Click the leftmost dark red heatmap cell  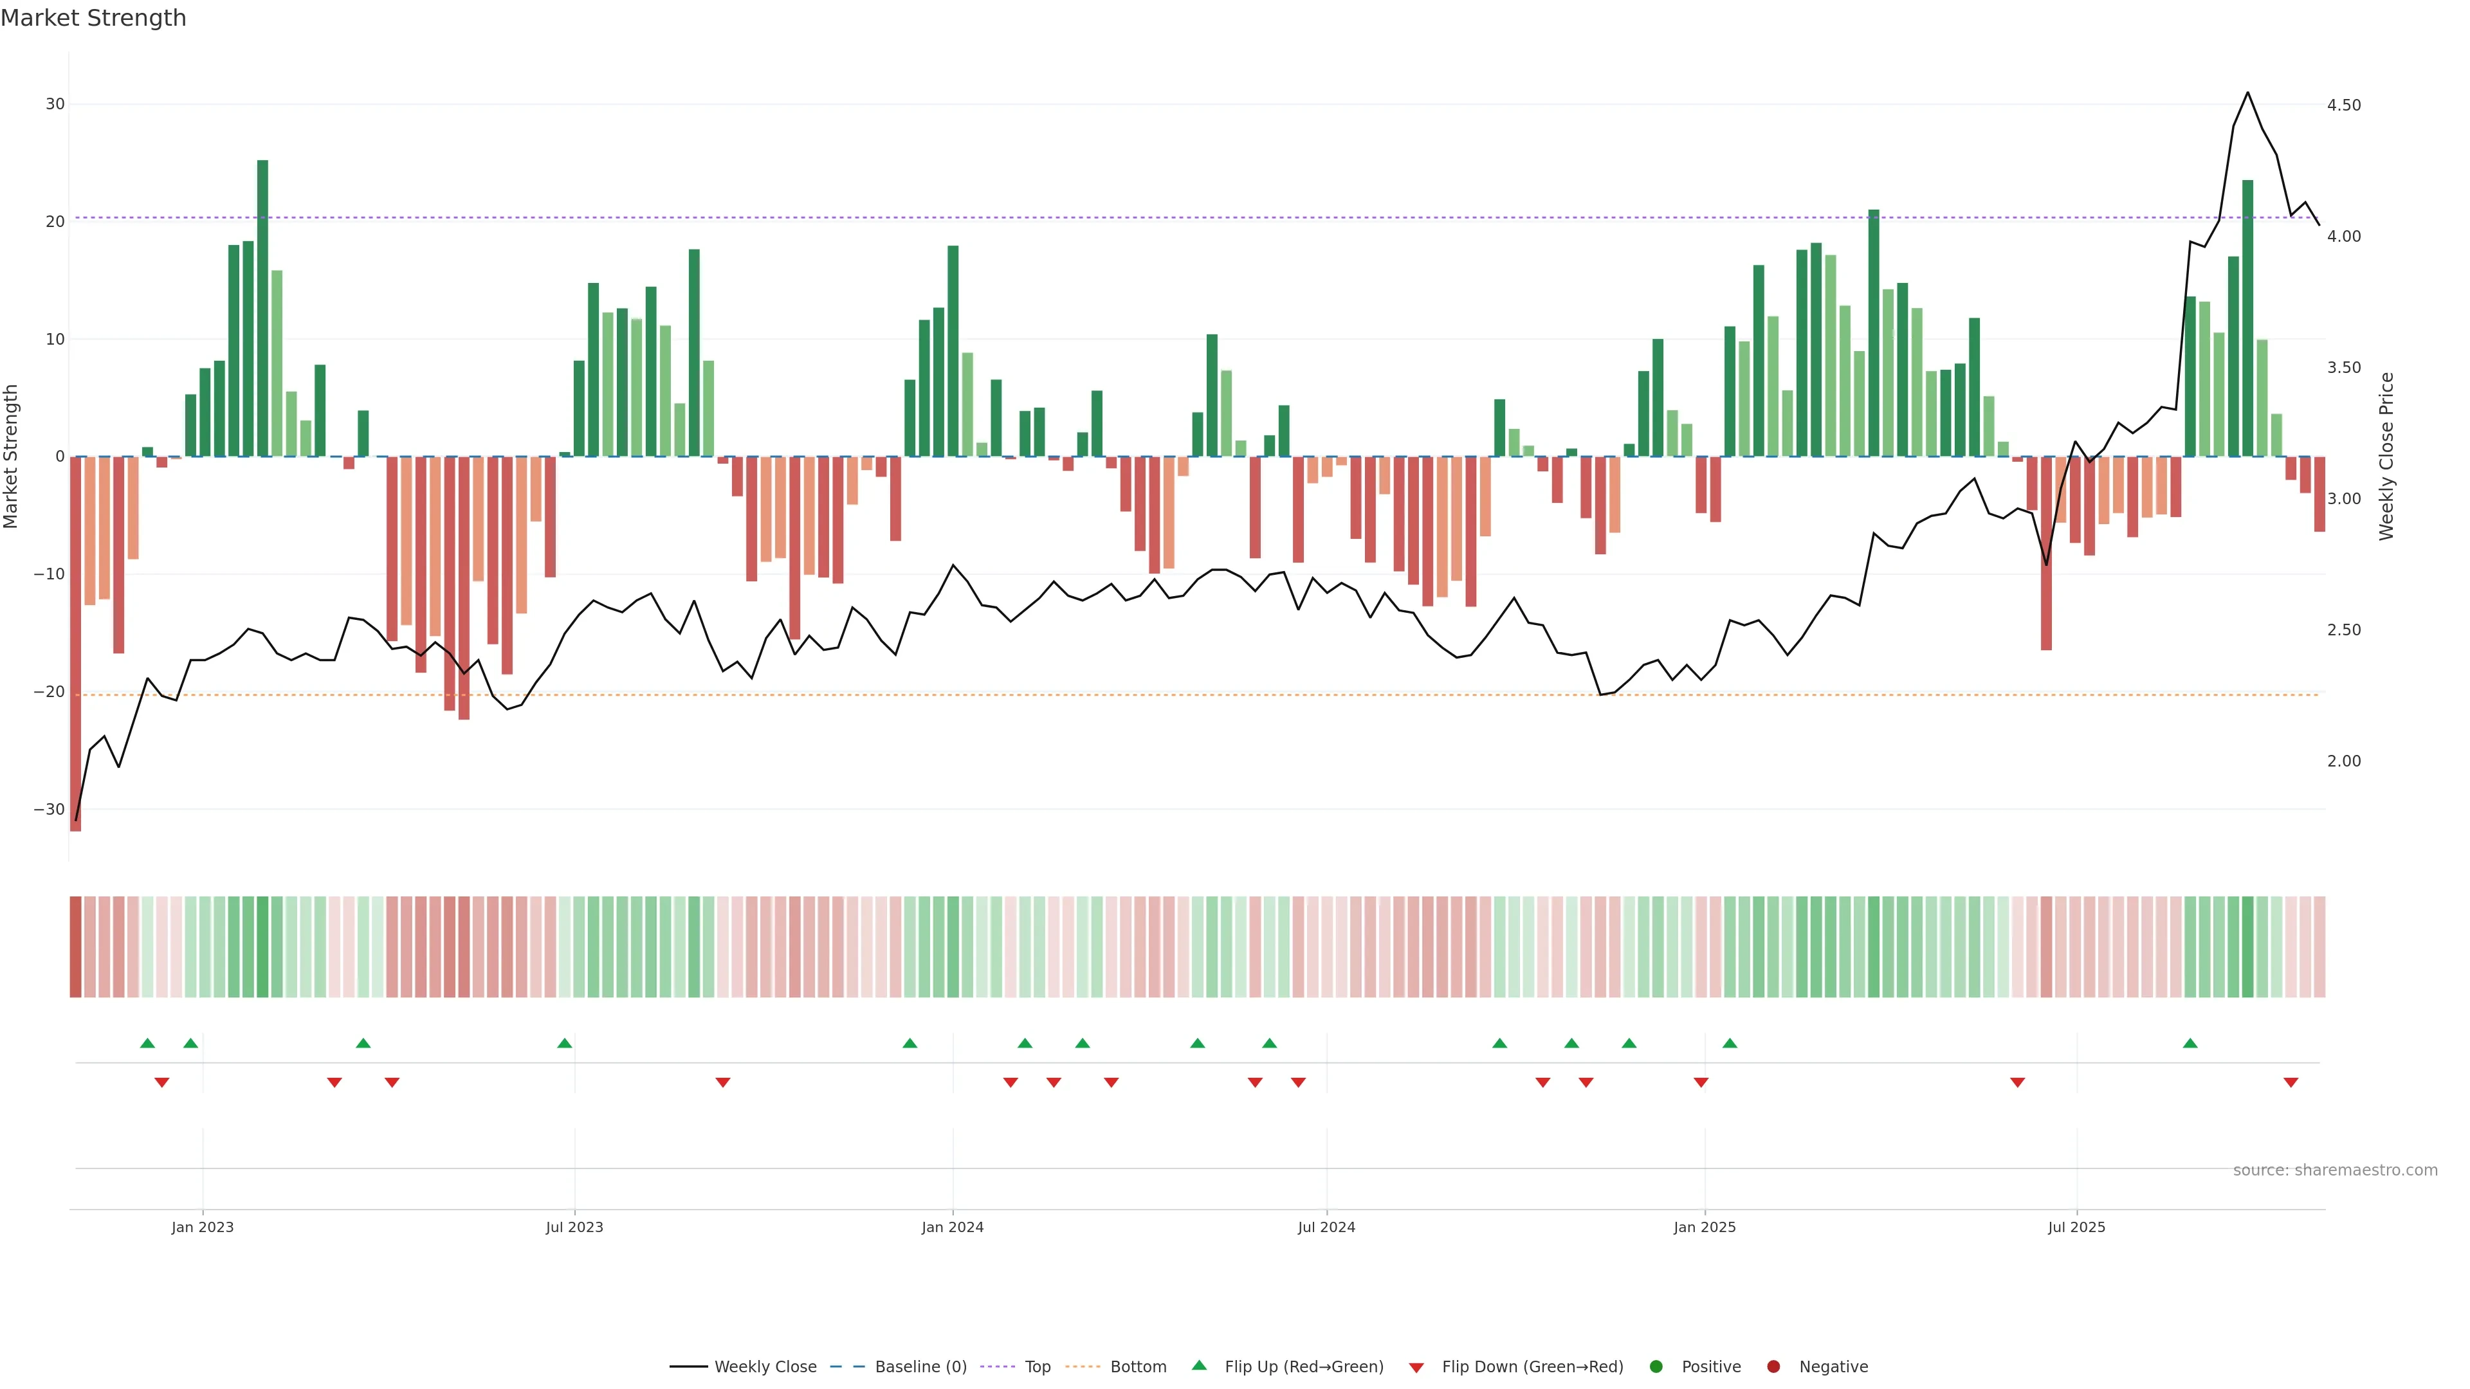point(75,947)
